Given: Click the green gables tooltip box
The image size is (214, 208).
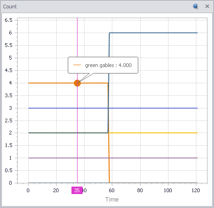Looking at the screenshot, I should pyautogui.click(x=103, y=65).
